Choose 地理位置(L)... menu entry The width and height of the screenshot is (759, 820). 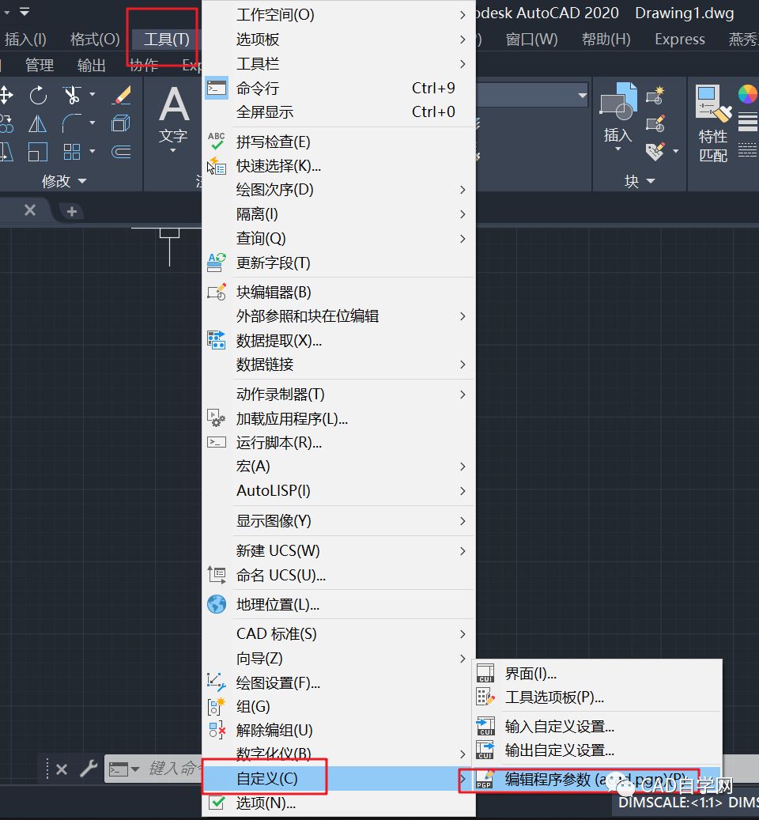(338, 605)
